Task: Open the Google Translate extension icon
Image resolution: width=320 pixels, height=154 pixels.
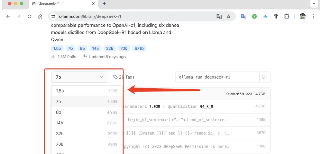Action: tap(243, 16)
